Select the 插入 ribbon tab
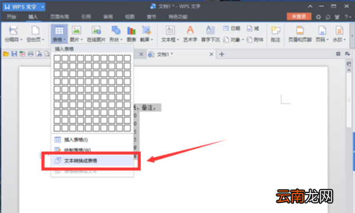 [33, 17]
